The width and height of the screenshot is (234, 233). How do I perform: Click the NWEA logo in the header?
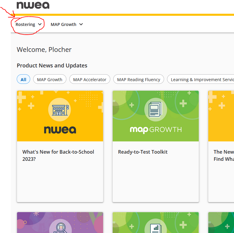pyautogui.click(x=33, y=5)
